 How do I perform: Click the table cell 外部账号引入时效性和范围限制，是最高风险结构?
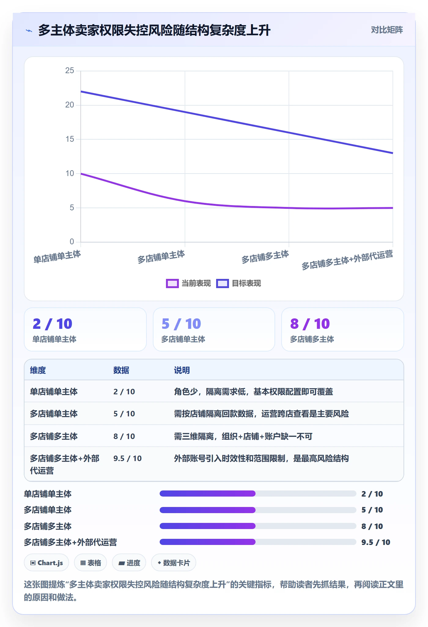[261, 458]
